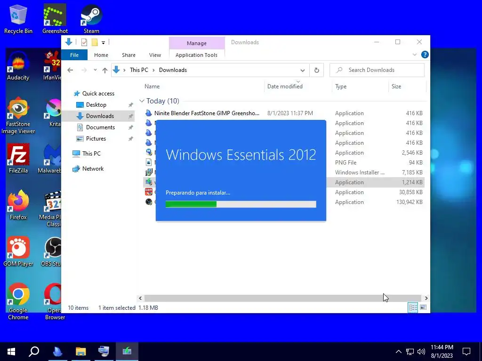Viewport: 482px width, 361px height.
Task: Launch IrfanView desktop shortcut
Action: 52,66
